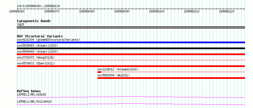Click the LEPREL1|NM_001134418 magenta gene track
This screenshot has width=253, height=108.
coord(131,104)
